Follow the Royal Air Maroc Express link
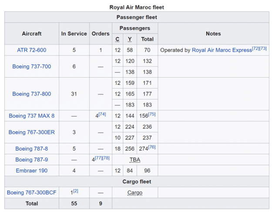Viewport: 275px width, 212px height. click(x=222, y=50)
